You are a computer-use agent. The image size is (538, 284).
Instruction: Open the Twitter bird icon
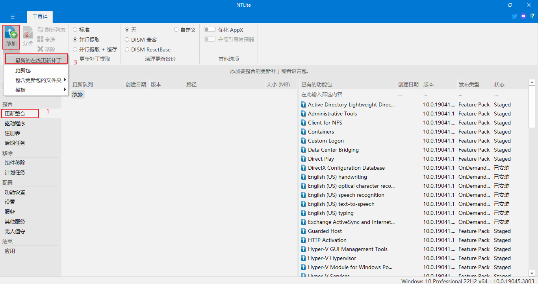(x=514, y=16)
